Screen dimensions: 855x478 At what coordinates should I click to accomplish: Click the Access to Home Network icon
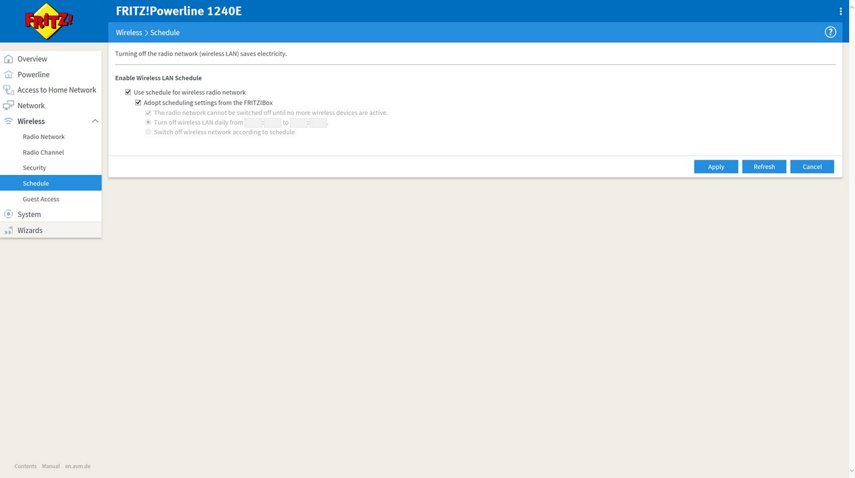point(9,90)
